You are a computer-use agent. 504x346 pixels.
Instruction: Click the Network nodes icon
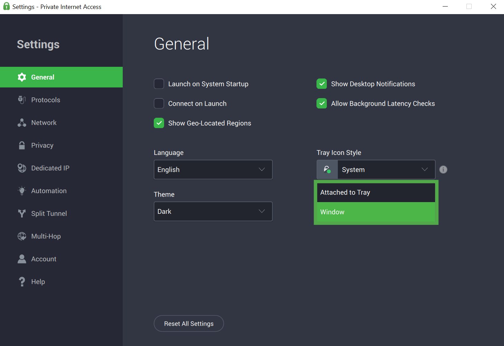click(x=22, y=123)
